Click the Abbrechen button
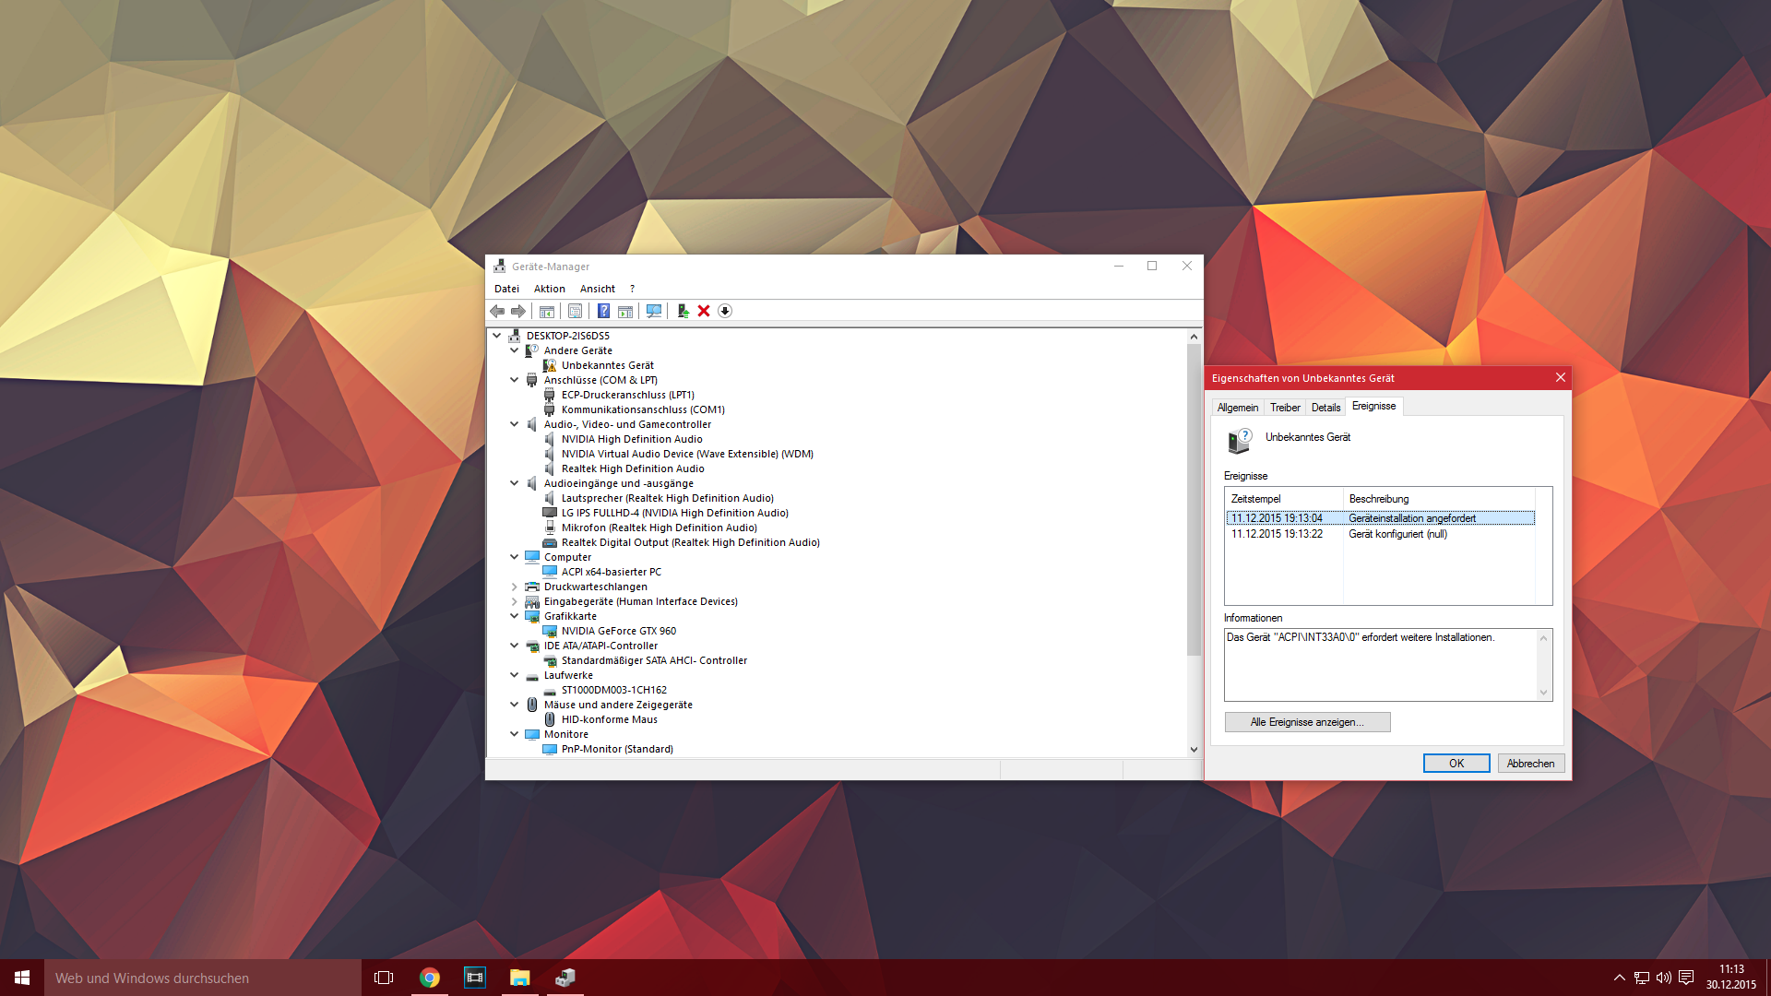The height and width of the screenshot is (996, 1771). (1530, 764)
